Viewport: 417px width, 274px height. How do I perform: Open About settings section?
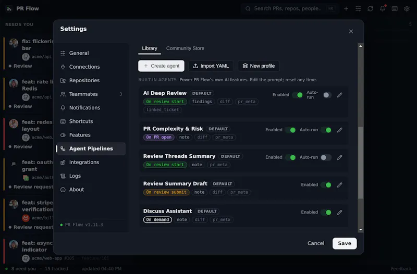tap(91, 190)
